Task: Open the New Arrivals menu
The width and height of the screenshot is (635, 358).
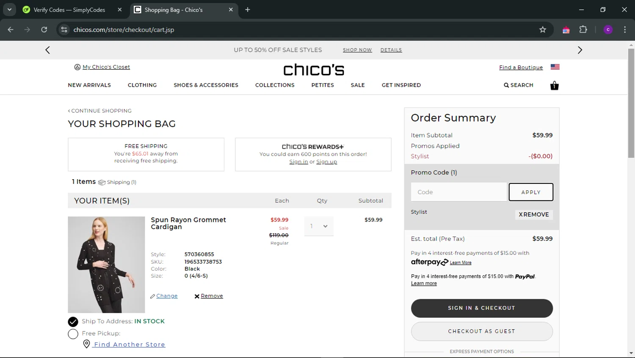Action: coord(89,85)
